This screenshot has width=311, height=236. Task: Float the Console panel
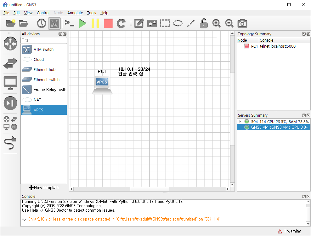coord(304,197)
